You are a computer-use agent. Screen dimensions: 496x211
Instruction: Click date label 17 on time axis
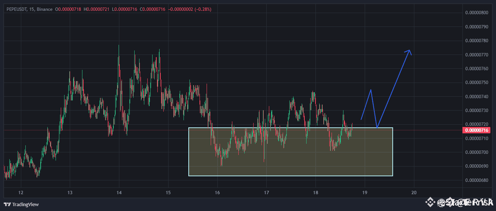tap(266, 193)
